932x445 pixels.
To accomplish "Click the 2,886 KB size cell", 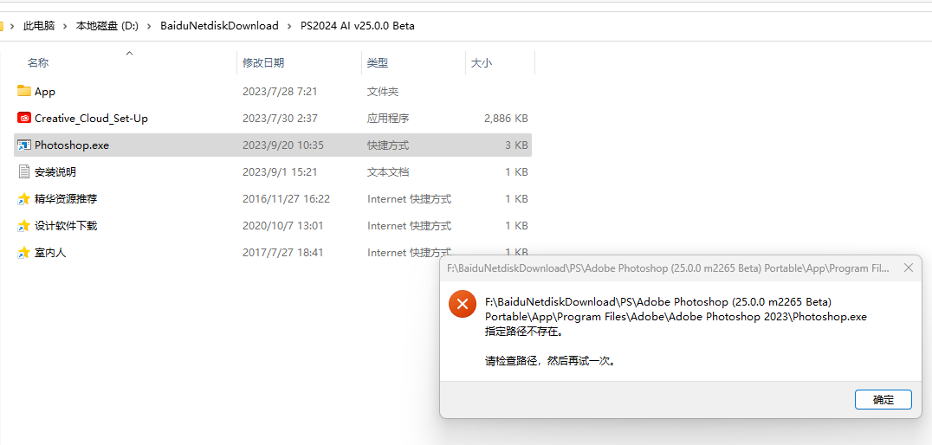I will pos(506,119).
